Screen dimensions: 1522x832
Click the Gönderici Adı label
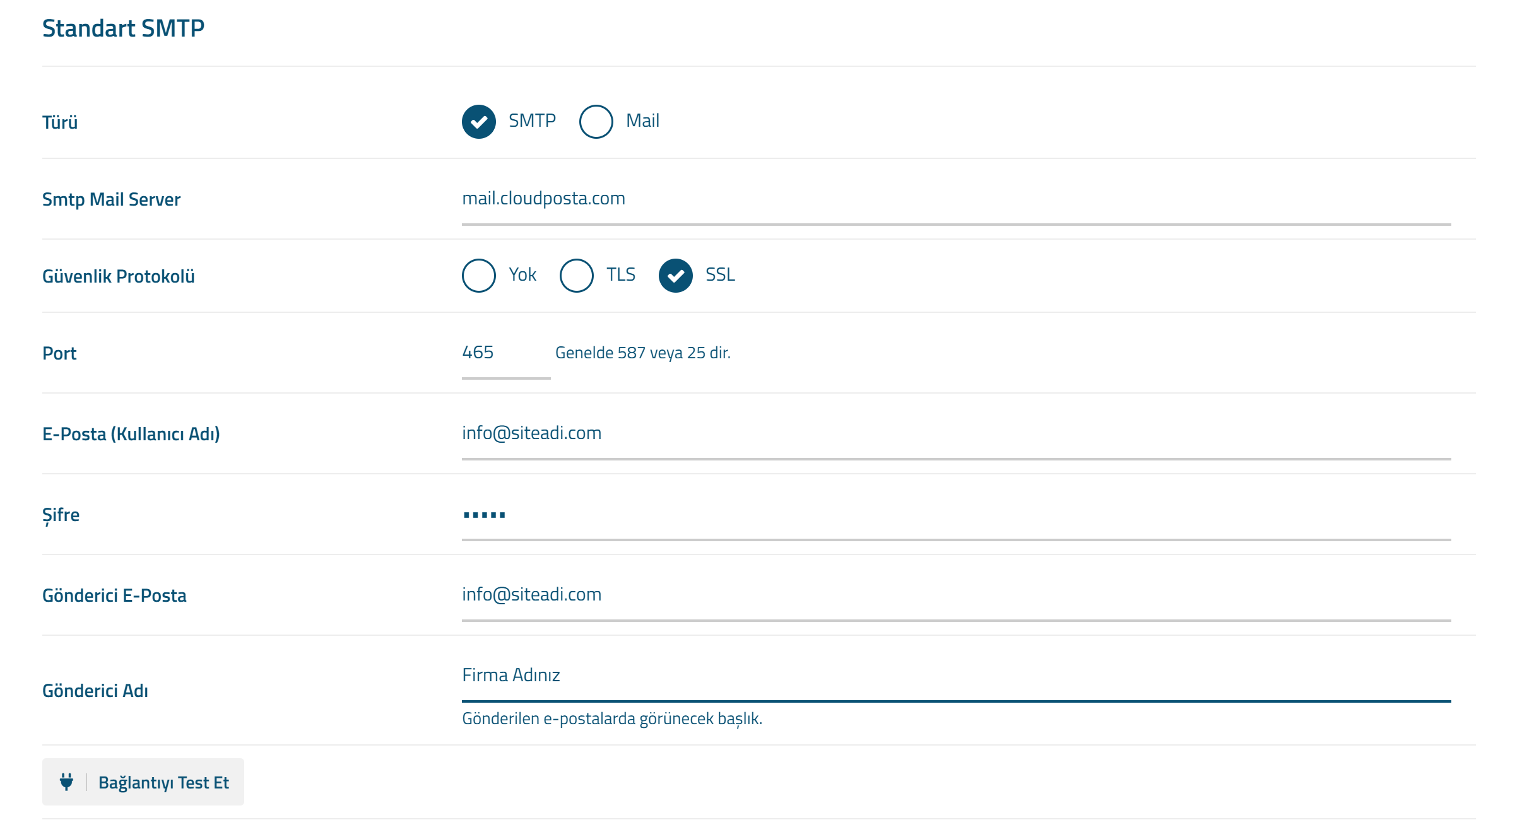tap(95, 691)
